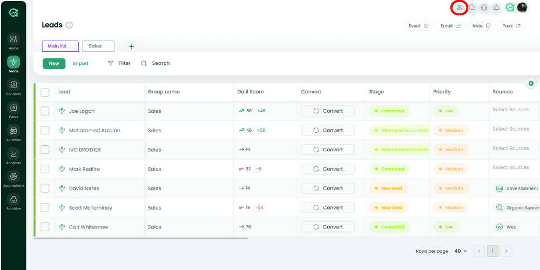Open Select Sources for Joe Logan
This screenshot has height=270, width=540.
pyautogui.click(x=511, y=110)
